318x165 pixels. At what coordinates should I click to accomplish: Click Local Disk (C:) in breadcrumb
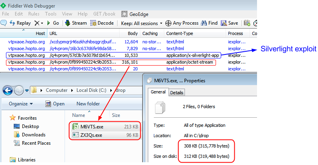pos(91,90)
